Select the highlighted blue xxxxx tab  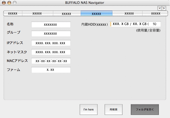coord(96,13)
